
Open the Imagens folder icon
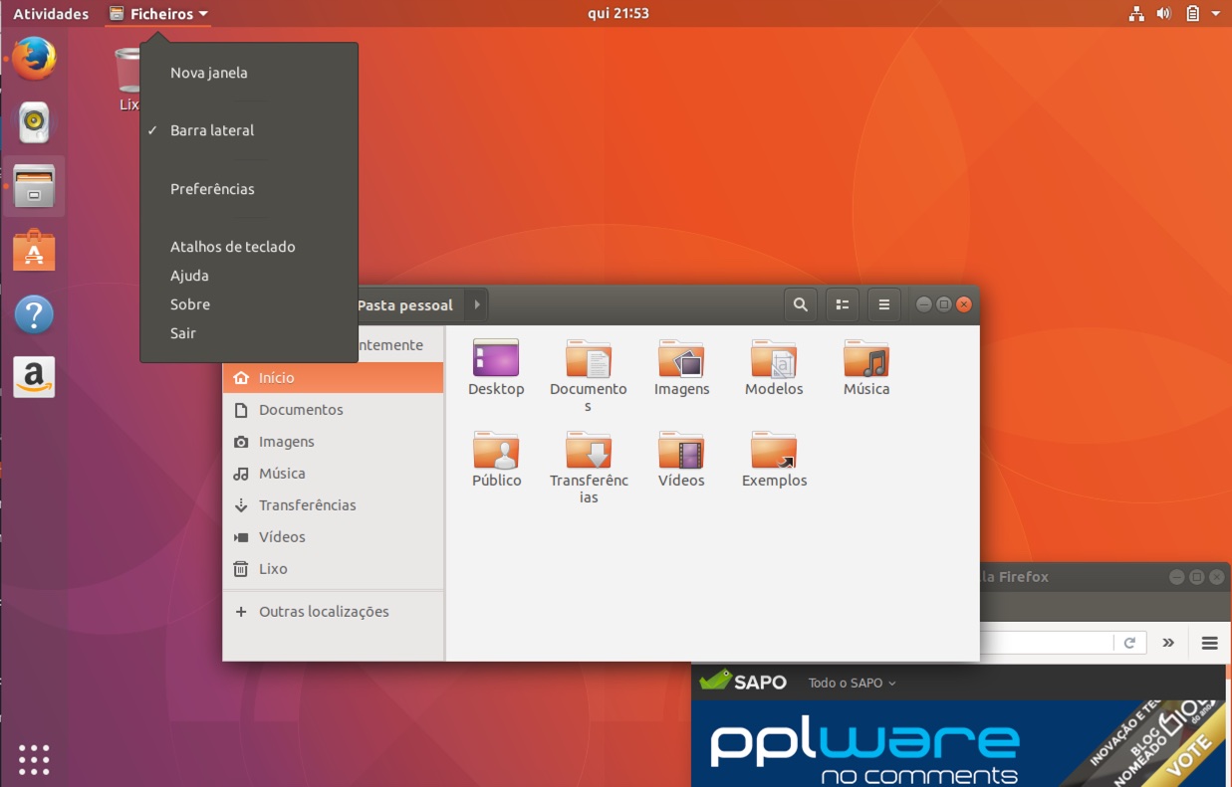(681, 359)
